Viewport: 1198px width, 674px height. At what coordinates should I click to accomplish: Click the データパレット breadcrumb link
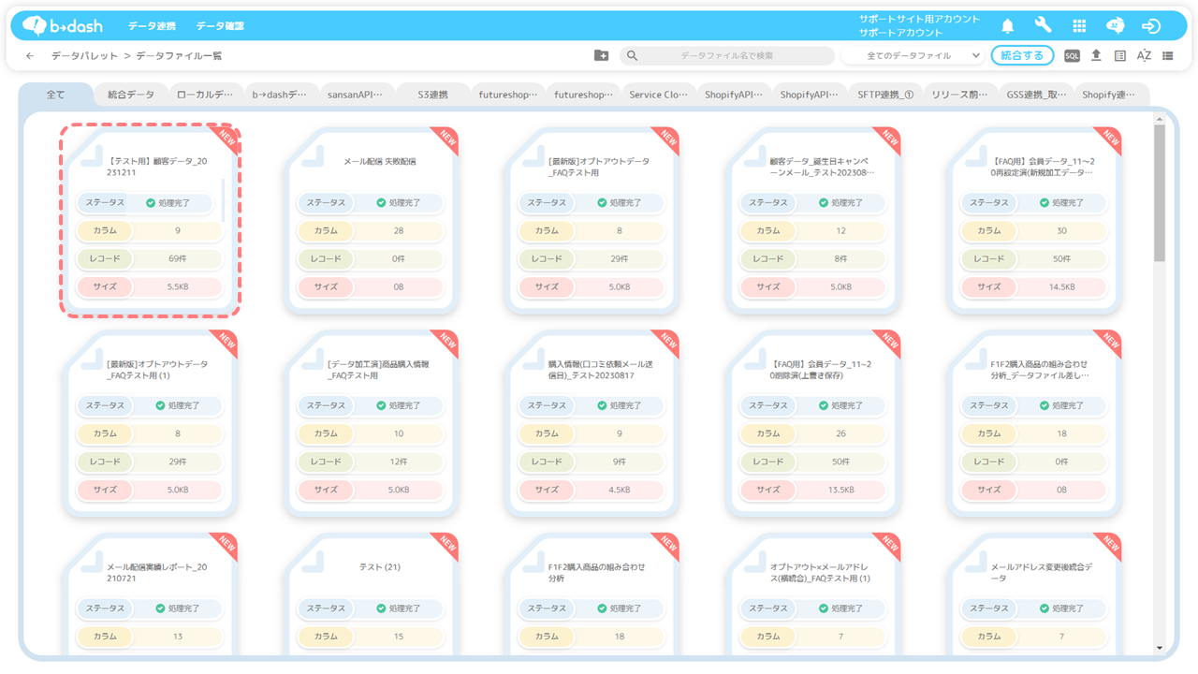pyautogui.click(x=84, y=56)
